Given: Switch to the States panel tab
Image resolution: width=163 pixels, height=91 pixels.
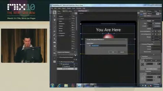Looking at the screenshot, I should click(x=70, y=11).
